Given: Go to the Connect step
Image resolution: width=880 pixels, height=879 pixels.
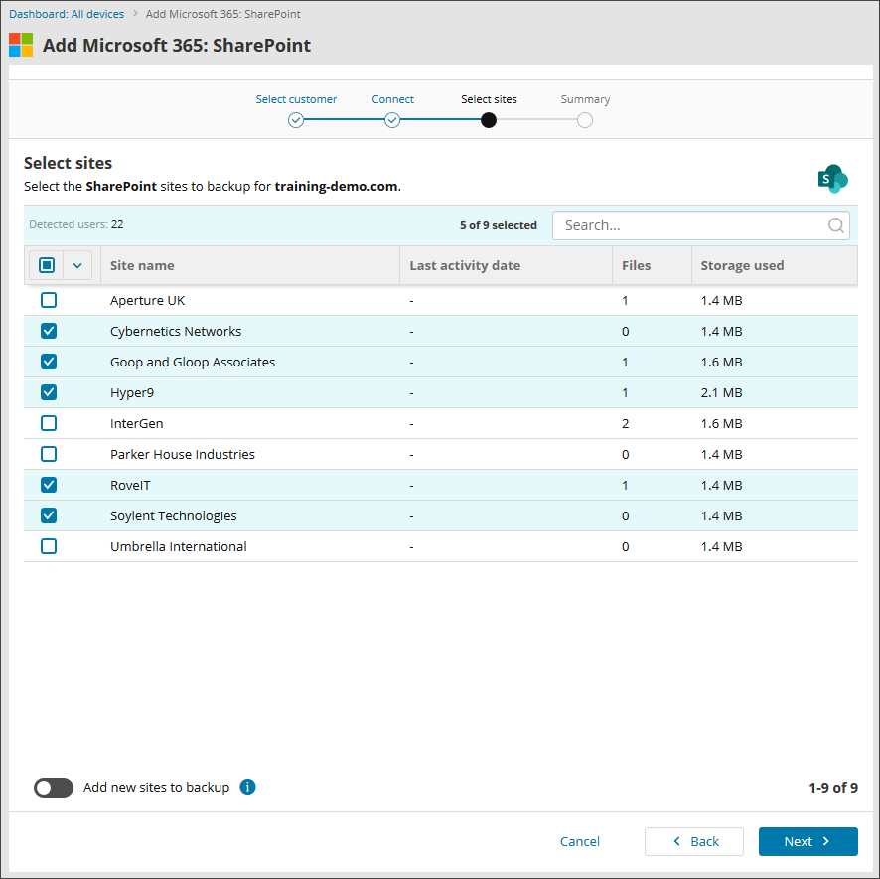Looking at the screenshot, I should (x=393, y=99).
